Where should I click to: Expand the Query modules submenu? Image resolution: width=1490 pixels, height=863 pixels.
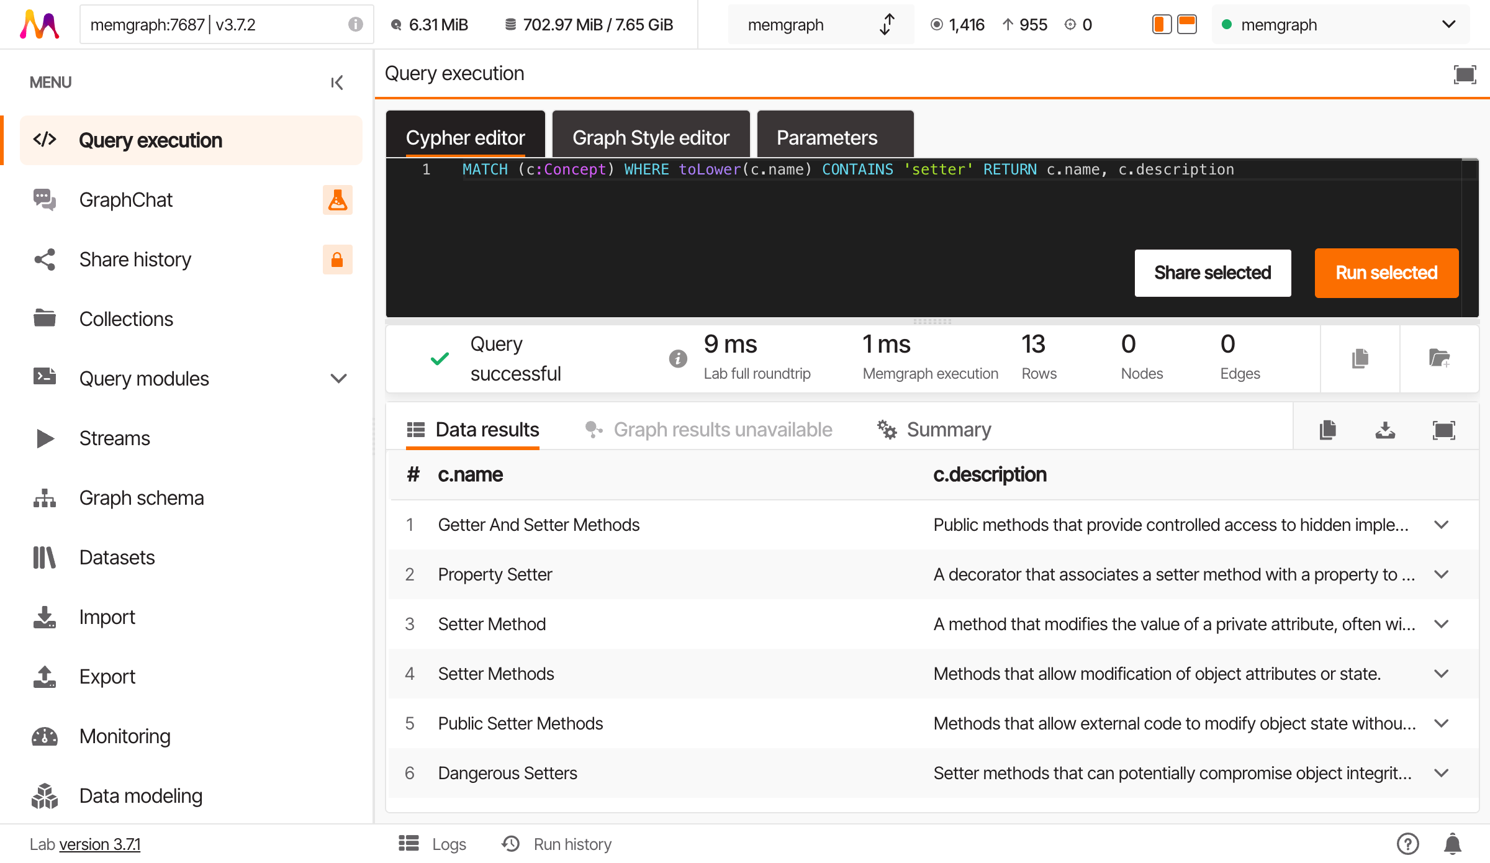(x=338, y=378)
